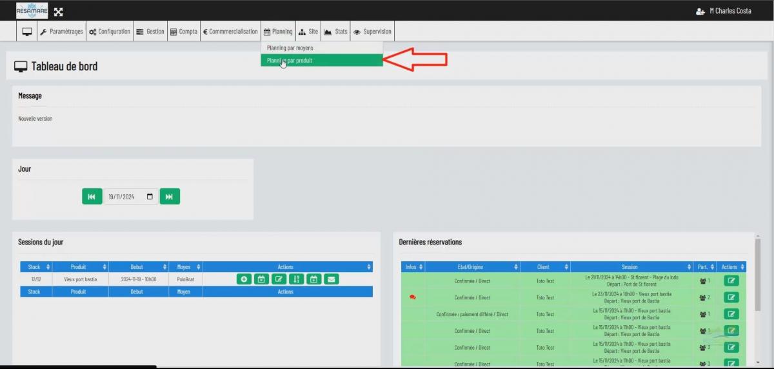Click the calendar icon just before the envelope icon
The width and height of the screenshot is (774, 369).
(313, 279)
